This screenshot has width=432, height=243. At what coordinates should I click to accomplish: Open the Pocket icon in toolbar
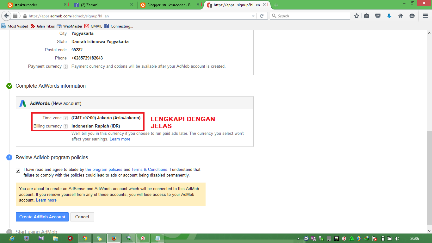[x=378, y=16]
